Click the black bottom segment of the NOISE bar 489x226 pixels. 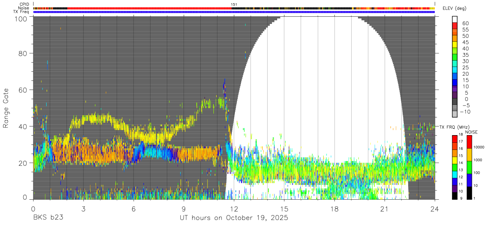pos(469,193)
